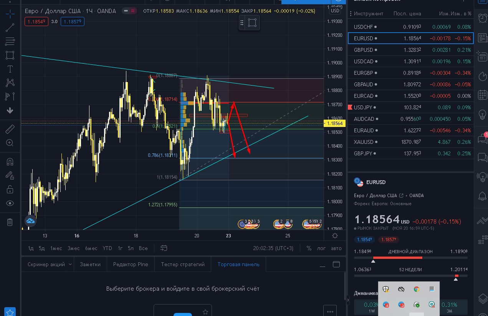The height and width of the screenshot is (316, 488).
Task: Click the TradingView cloud logo on chart
Action: coord(30,221)
